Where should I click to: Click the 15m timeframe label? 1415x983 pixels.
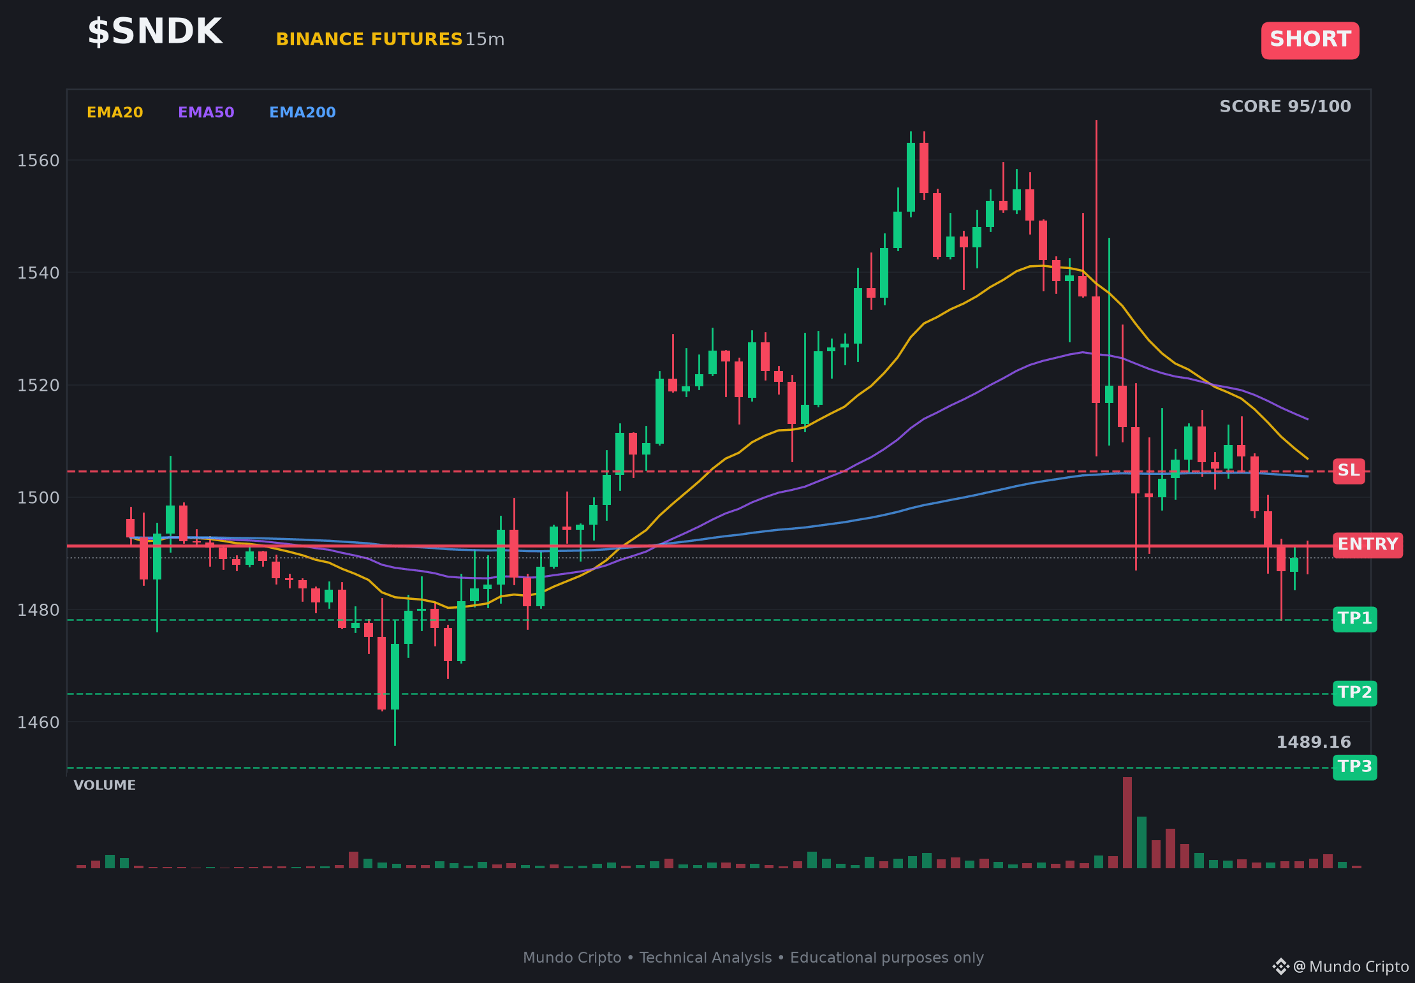click(x=485, y=40)
